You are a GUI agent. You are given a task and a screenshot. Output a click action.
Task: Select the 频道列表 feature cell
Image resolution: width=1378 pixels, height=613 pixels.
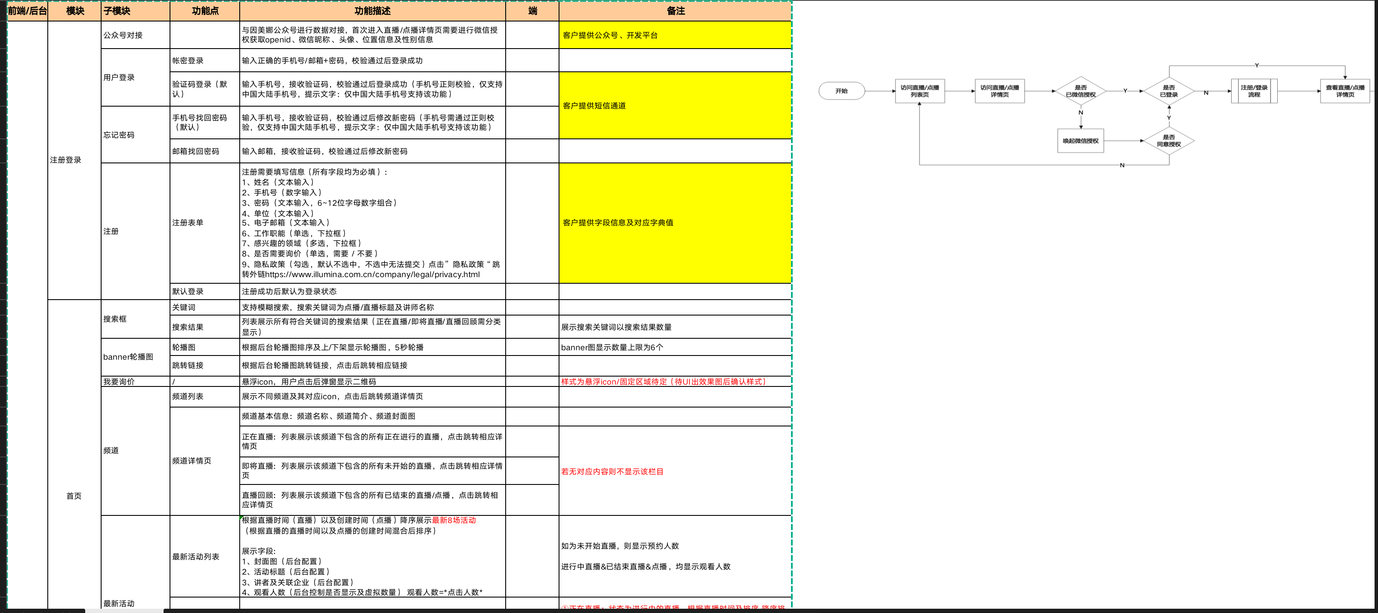coord(205,396)
